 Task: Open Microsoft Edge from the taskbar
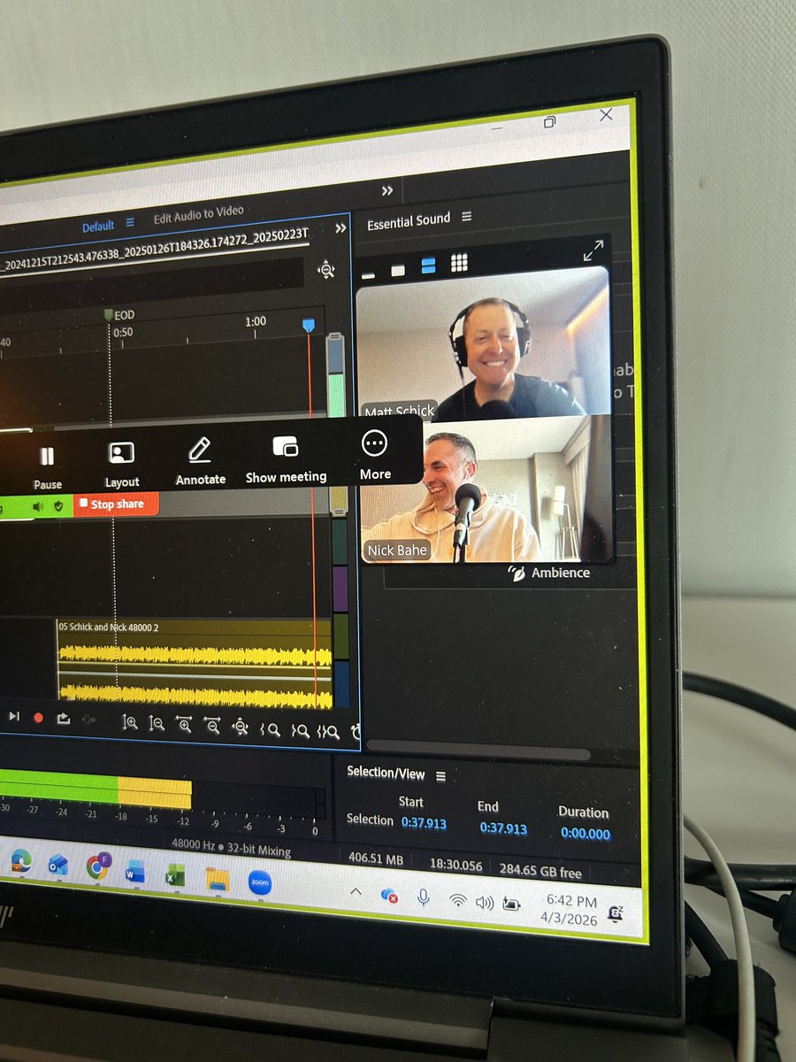point(19,860)
